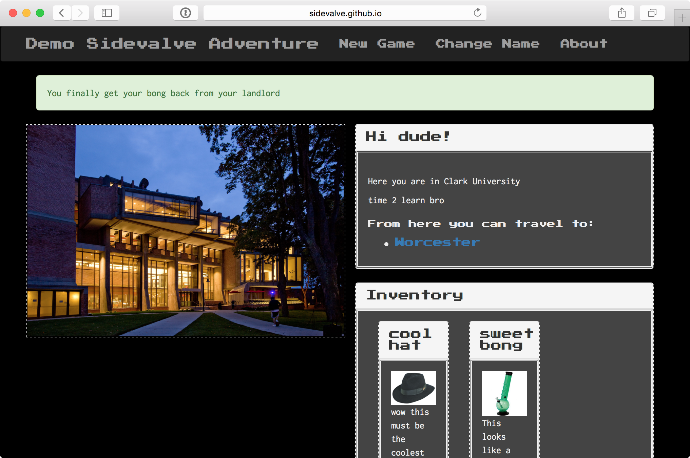
Task: Open the About menu item
Action: 583,44
